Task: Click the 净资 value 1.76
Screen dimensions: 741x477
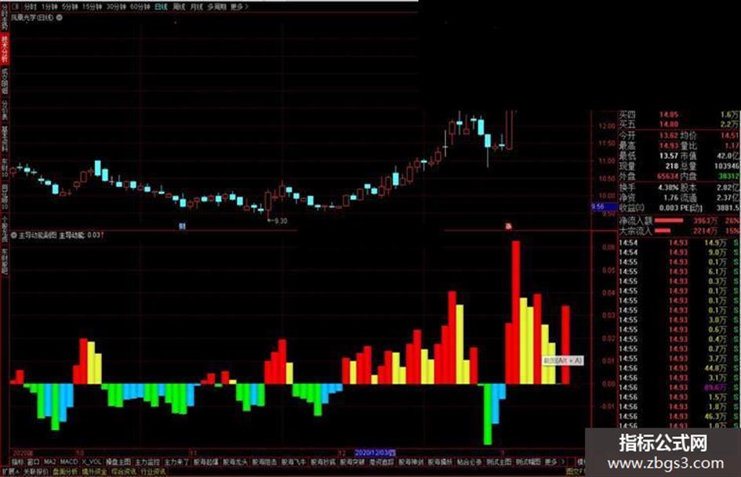Action: (671, 197)
